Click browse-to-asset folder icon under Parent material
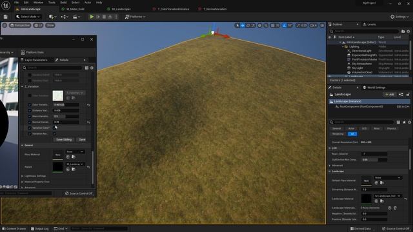 (74, 169)
